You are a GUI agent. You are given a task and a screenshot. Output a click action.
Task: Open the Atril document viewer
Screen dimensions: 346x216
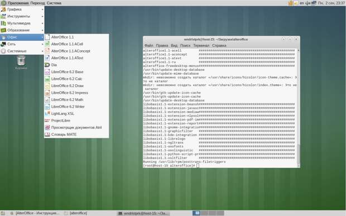click(76, 127)
